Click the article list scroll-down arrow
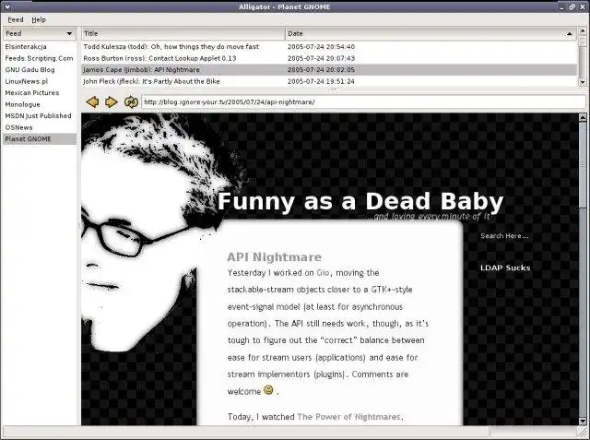The height and width of the screenshot is (440, 590). [583, 82]
